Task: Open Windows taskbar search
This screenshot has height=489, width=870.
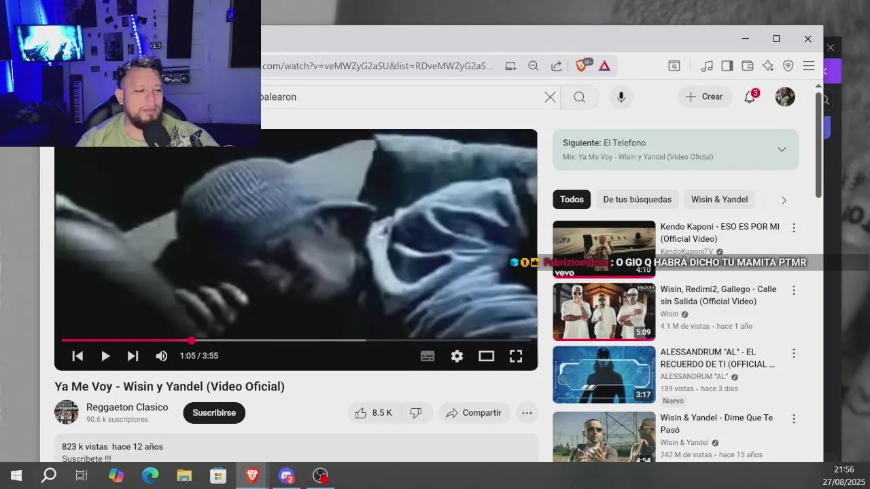Action: (49, 475)
